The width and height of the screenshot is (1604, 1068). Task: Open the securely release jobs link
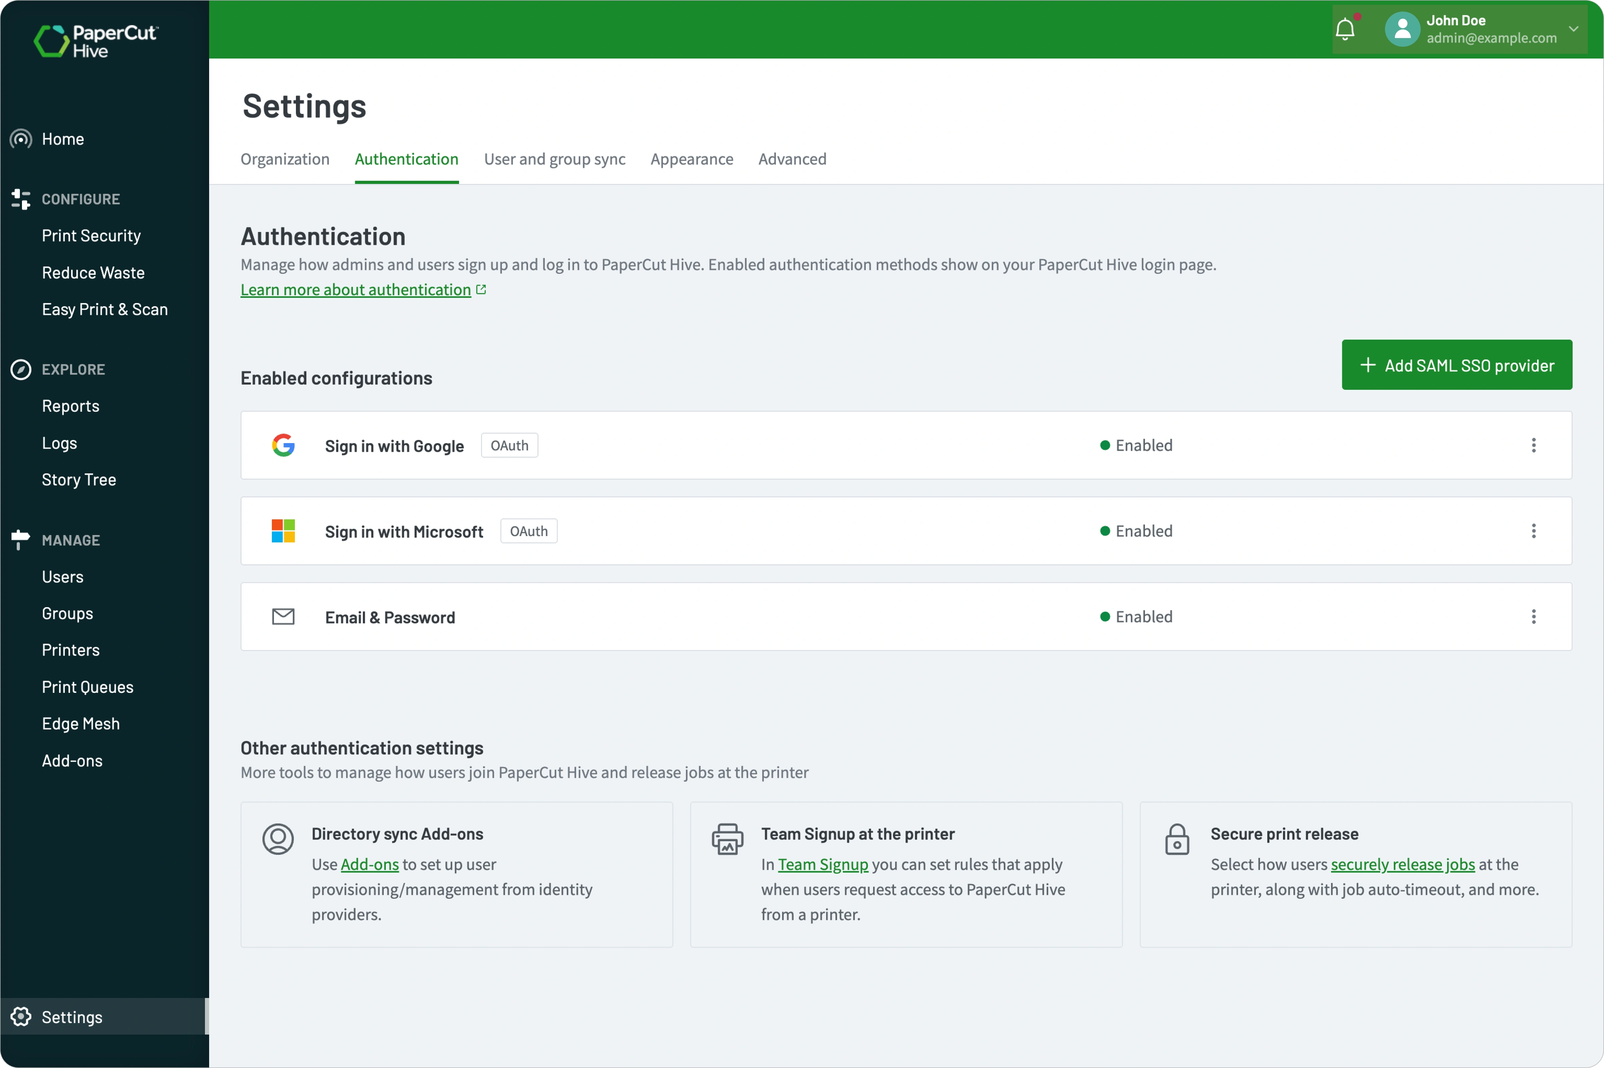pos(1402,864)
